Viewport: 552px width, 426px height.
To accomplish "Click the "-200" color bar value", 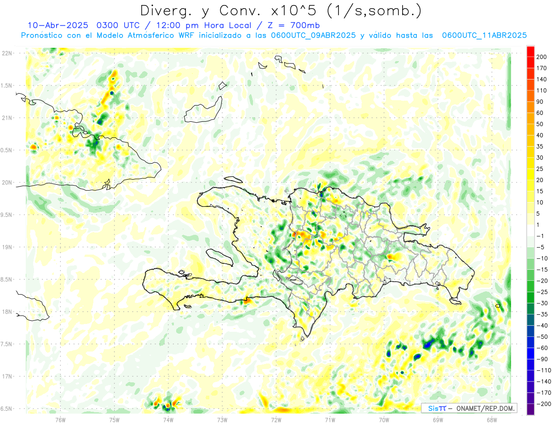I will [x=543, y=403].
